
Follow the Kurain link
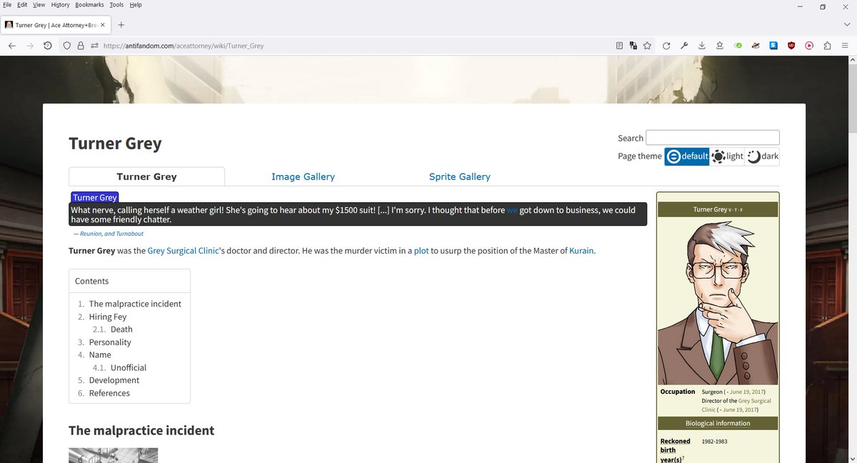pyautogui.click(x=581, y=251)
